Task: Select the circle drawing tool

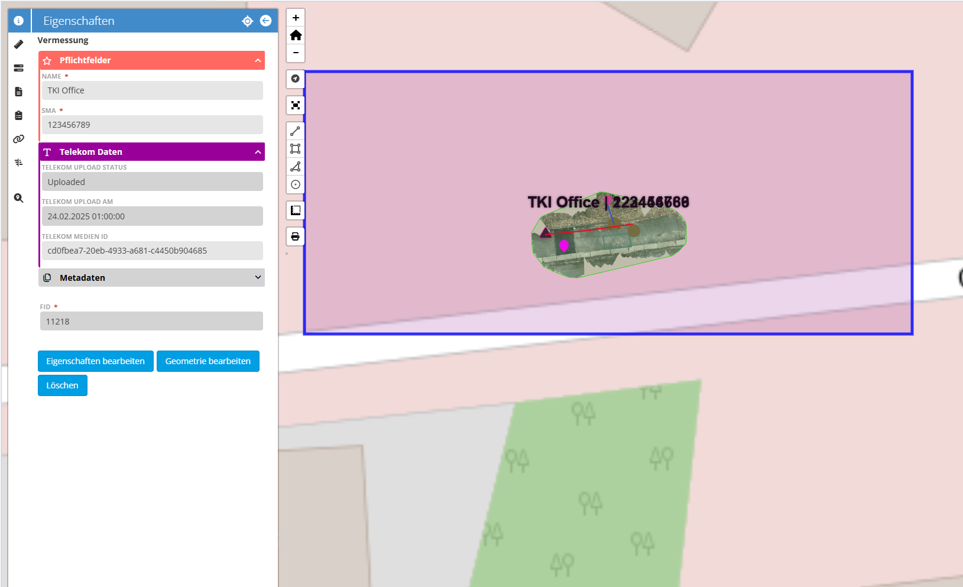Action: coord(296,184)
